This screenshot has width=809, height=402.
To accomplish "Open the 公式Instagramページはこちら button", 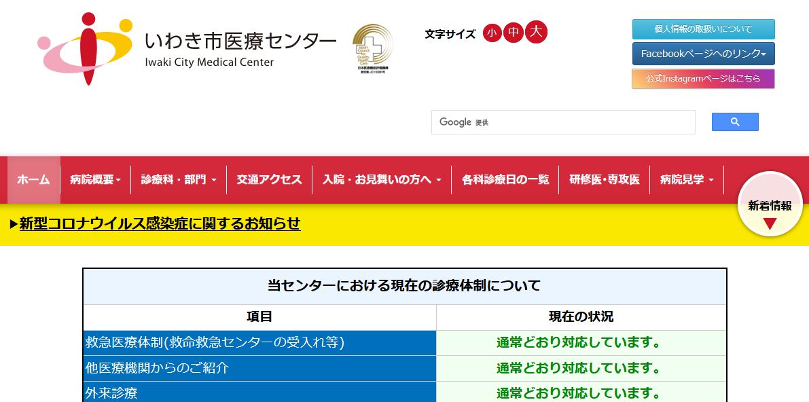I will click(x=703, y=79).
